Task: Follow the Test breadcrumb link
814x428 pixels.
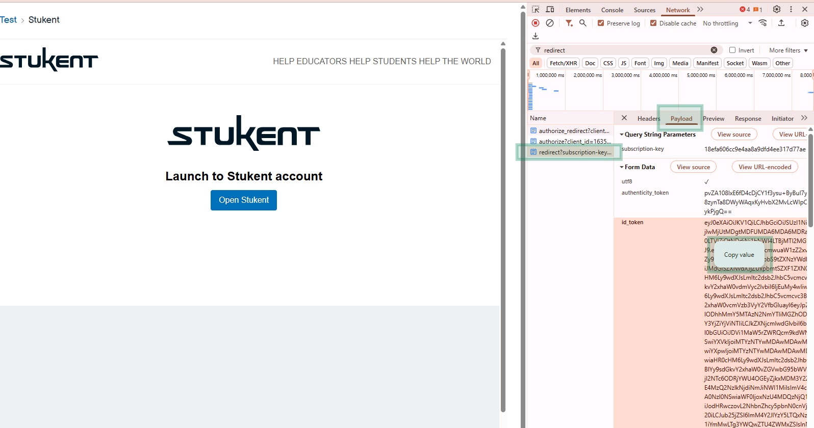Action: click(8, 20)
